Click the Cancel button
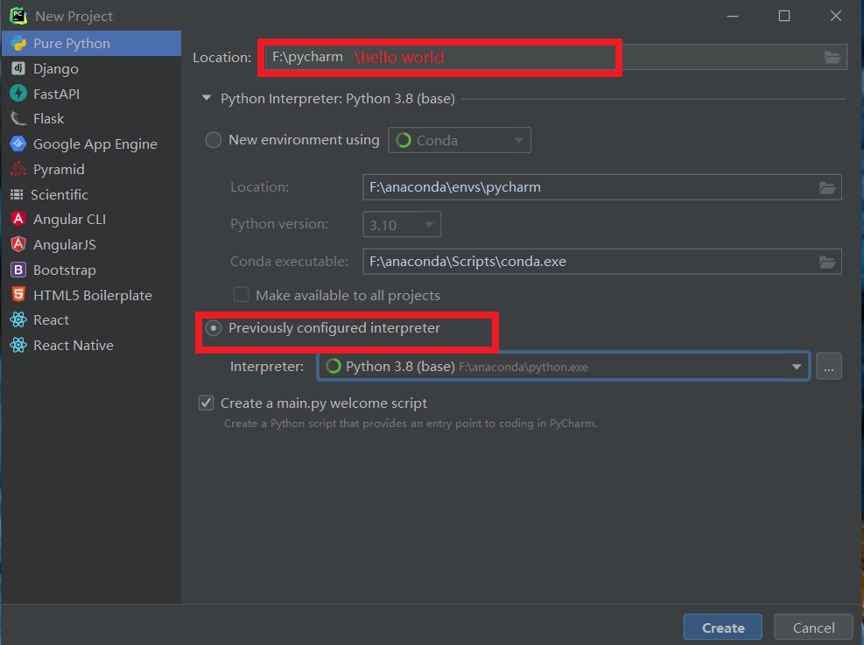 coord(814,627)
